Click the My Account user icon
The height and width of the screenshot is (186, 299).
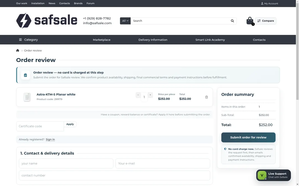click(262, 3)
